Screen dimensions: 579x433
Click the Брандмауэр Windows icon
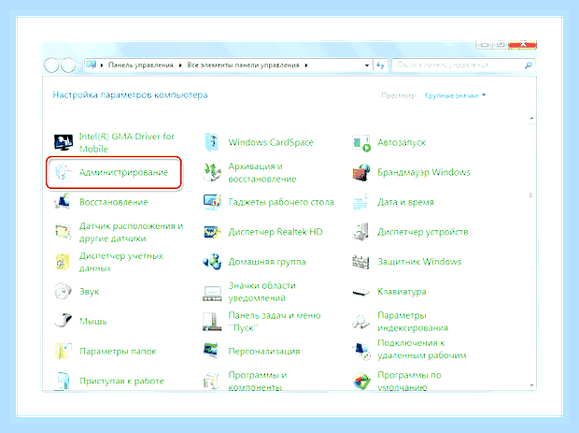point(361,172)
